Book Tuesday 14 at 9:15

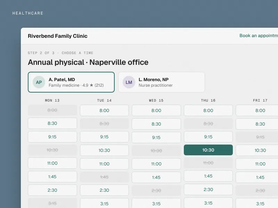pyautogui.click(x=105, y=137)
